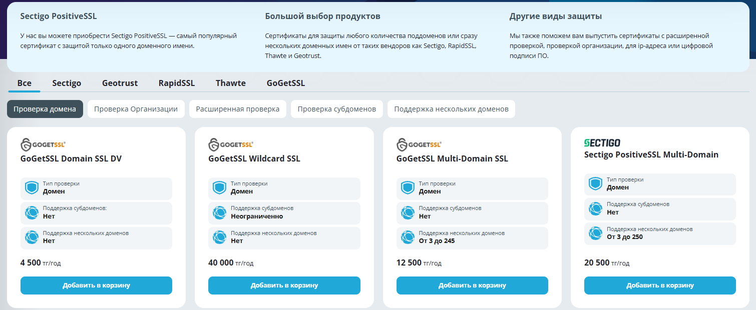The height and width of the screenshot is (310, 756).
Task: Switch to the Sectigo tab
Action: coord(67,83)
